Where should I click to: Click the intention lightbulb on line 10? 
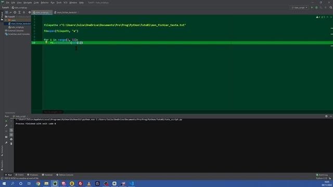click(46, 42)
